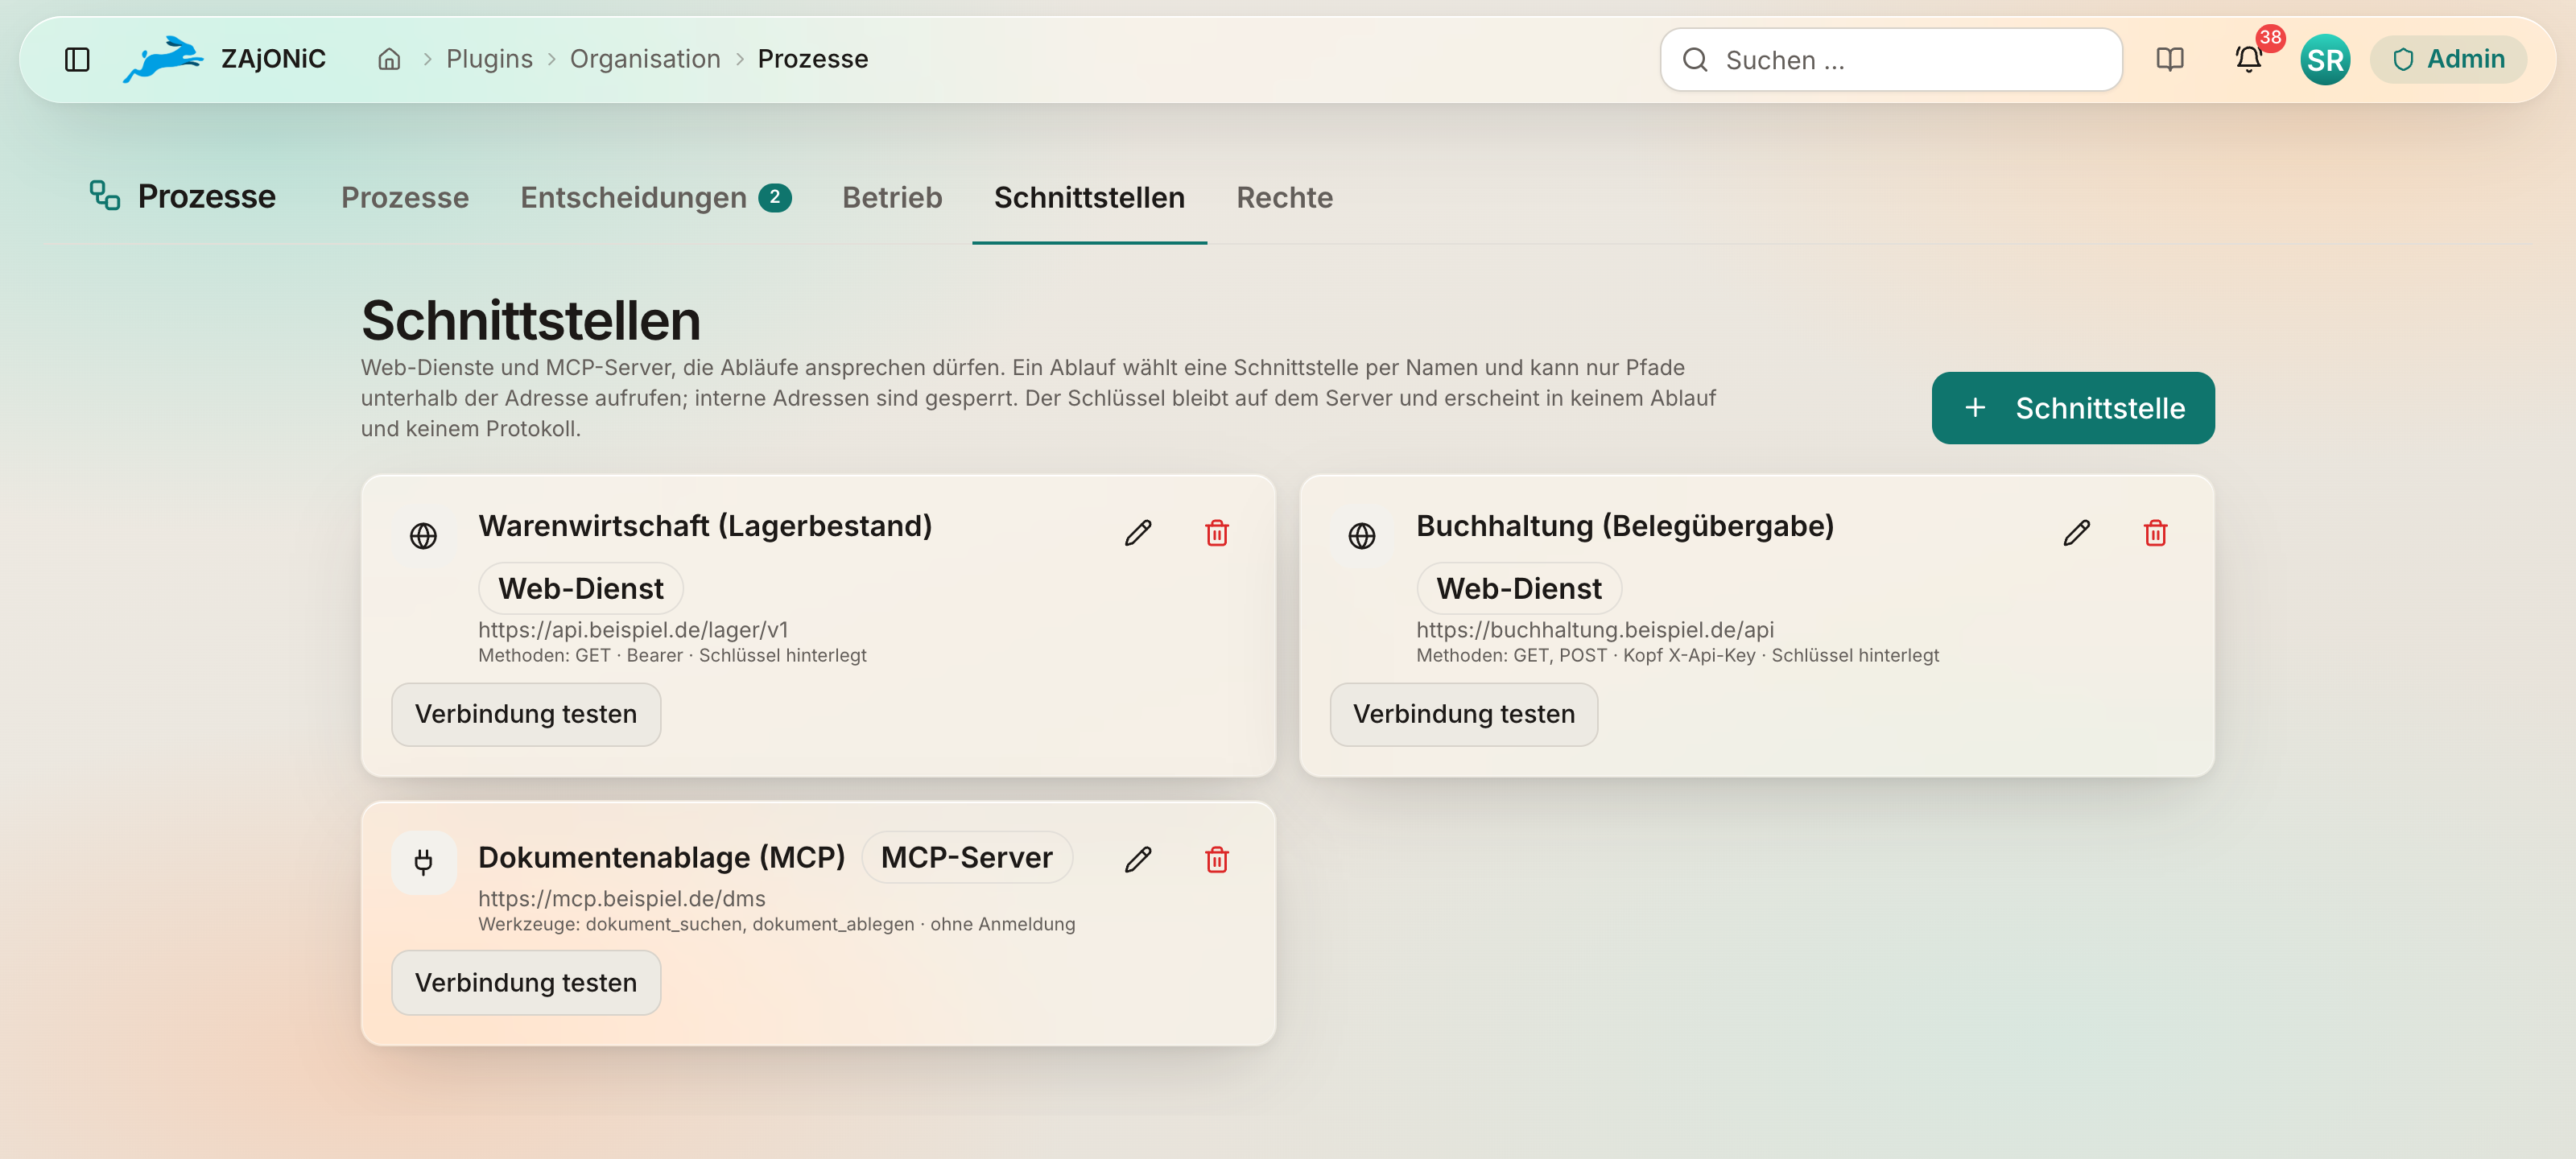Click the Werkzeuge: dokument_suchen line

point(777,925)
